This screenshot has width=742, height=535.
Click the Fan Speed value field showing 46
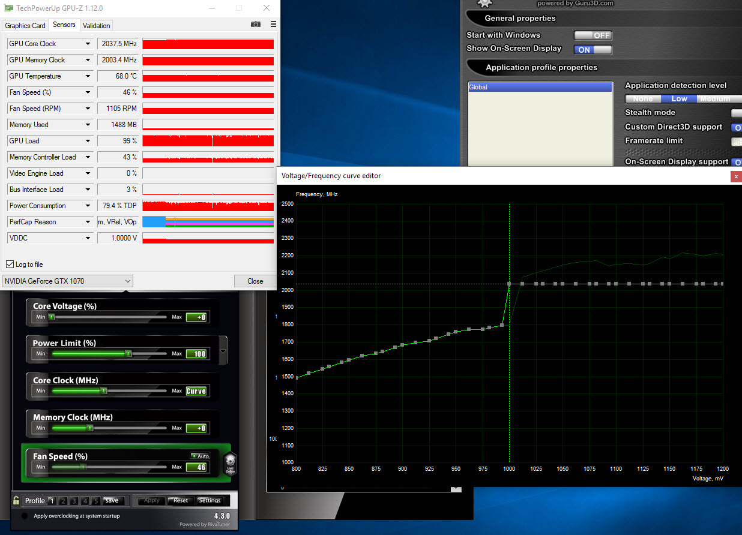click(196, 467)
